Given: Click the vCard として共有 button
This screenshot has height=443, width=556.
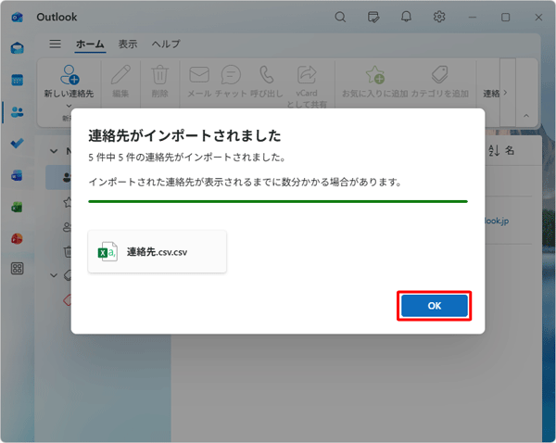Looking at the screenshot, I should click(307, 86).
